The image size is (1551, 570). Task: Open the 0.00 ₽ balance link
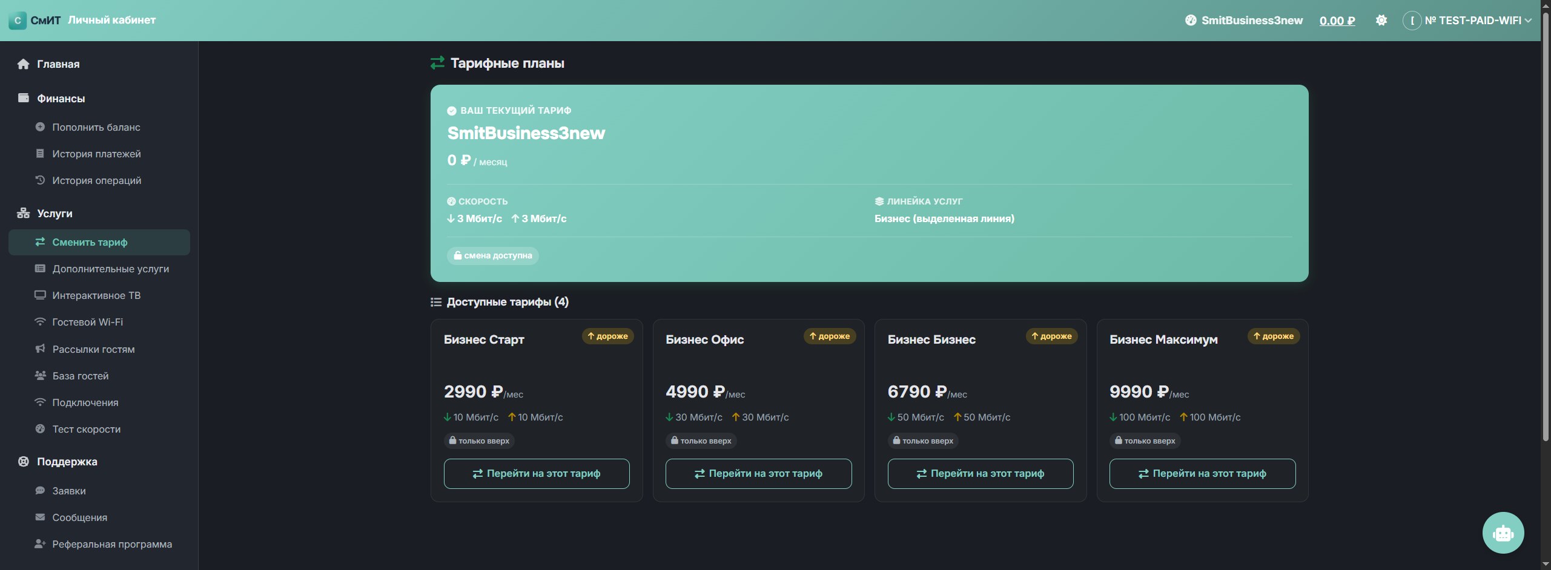1337,21
